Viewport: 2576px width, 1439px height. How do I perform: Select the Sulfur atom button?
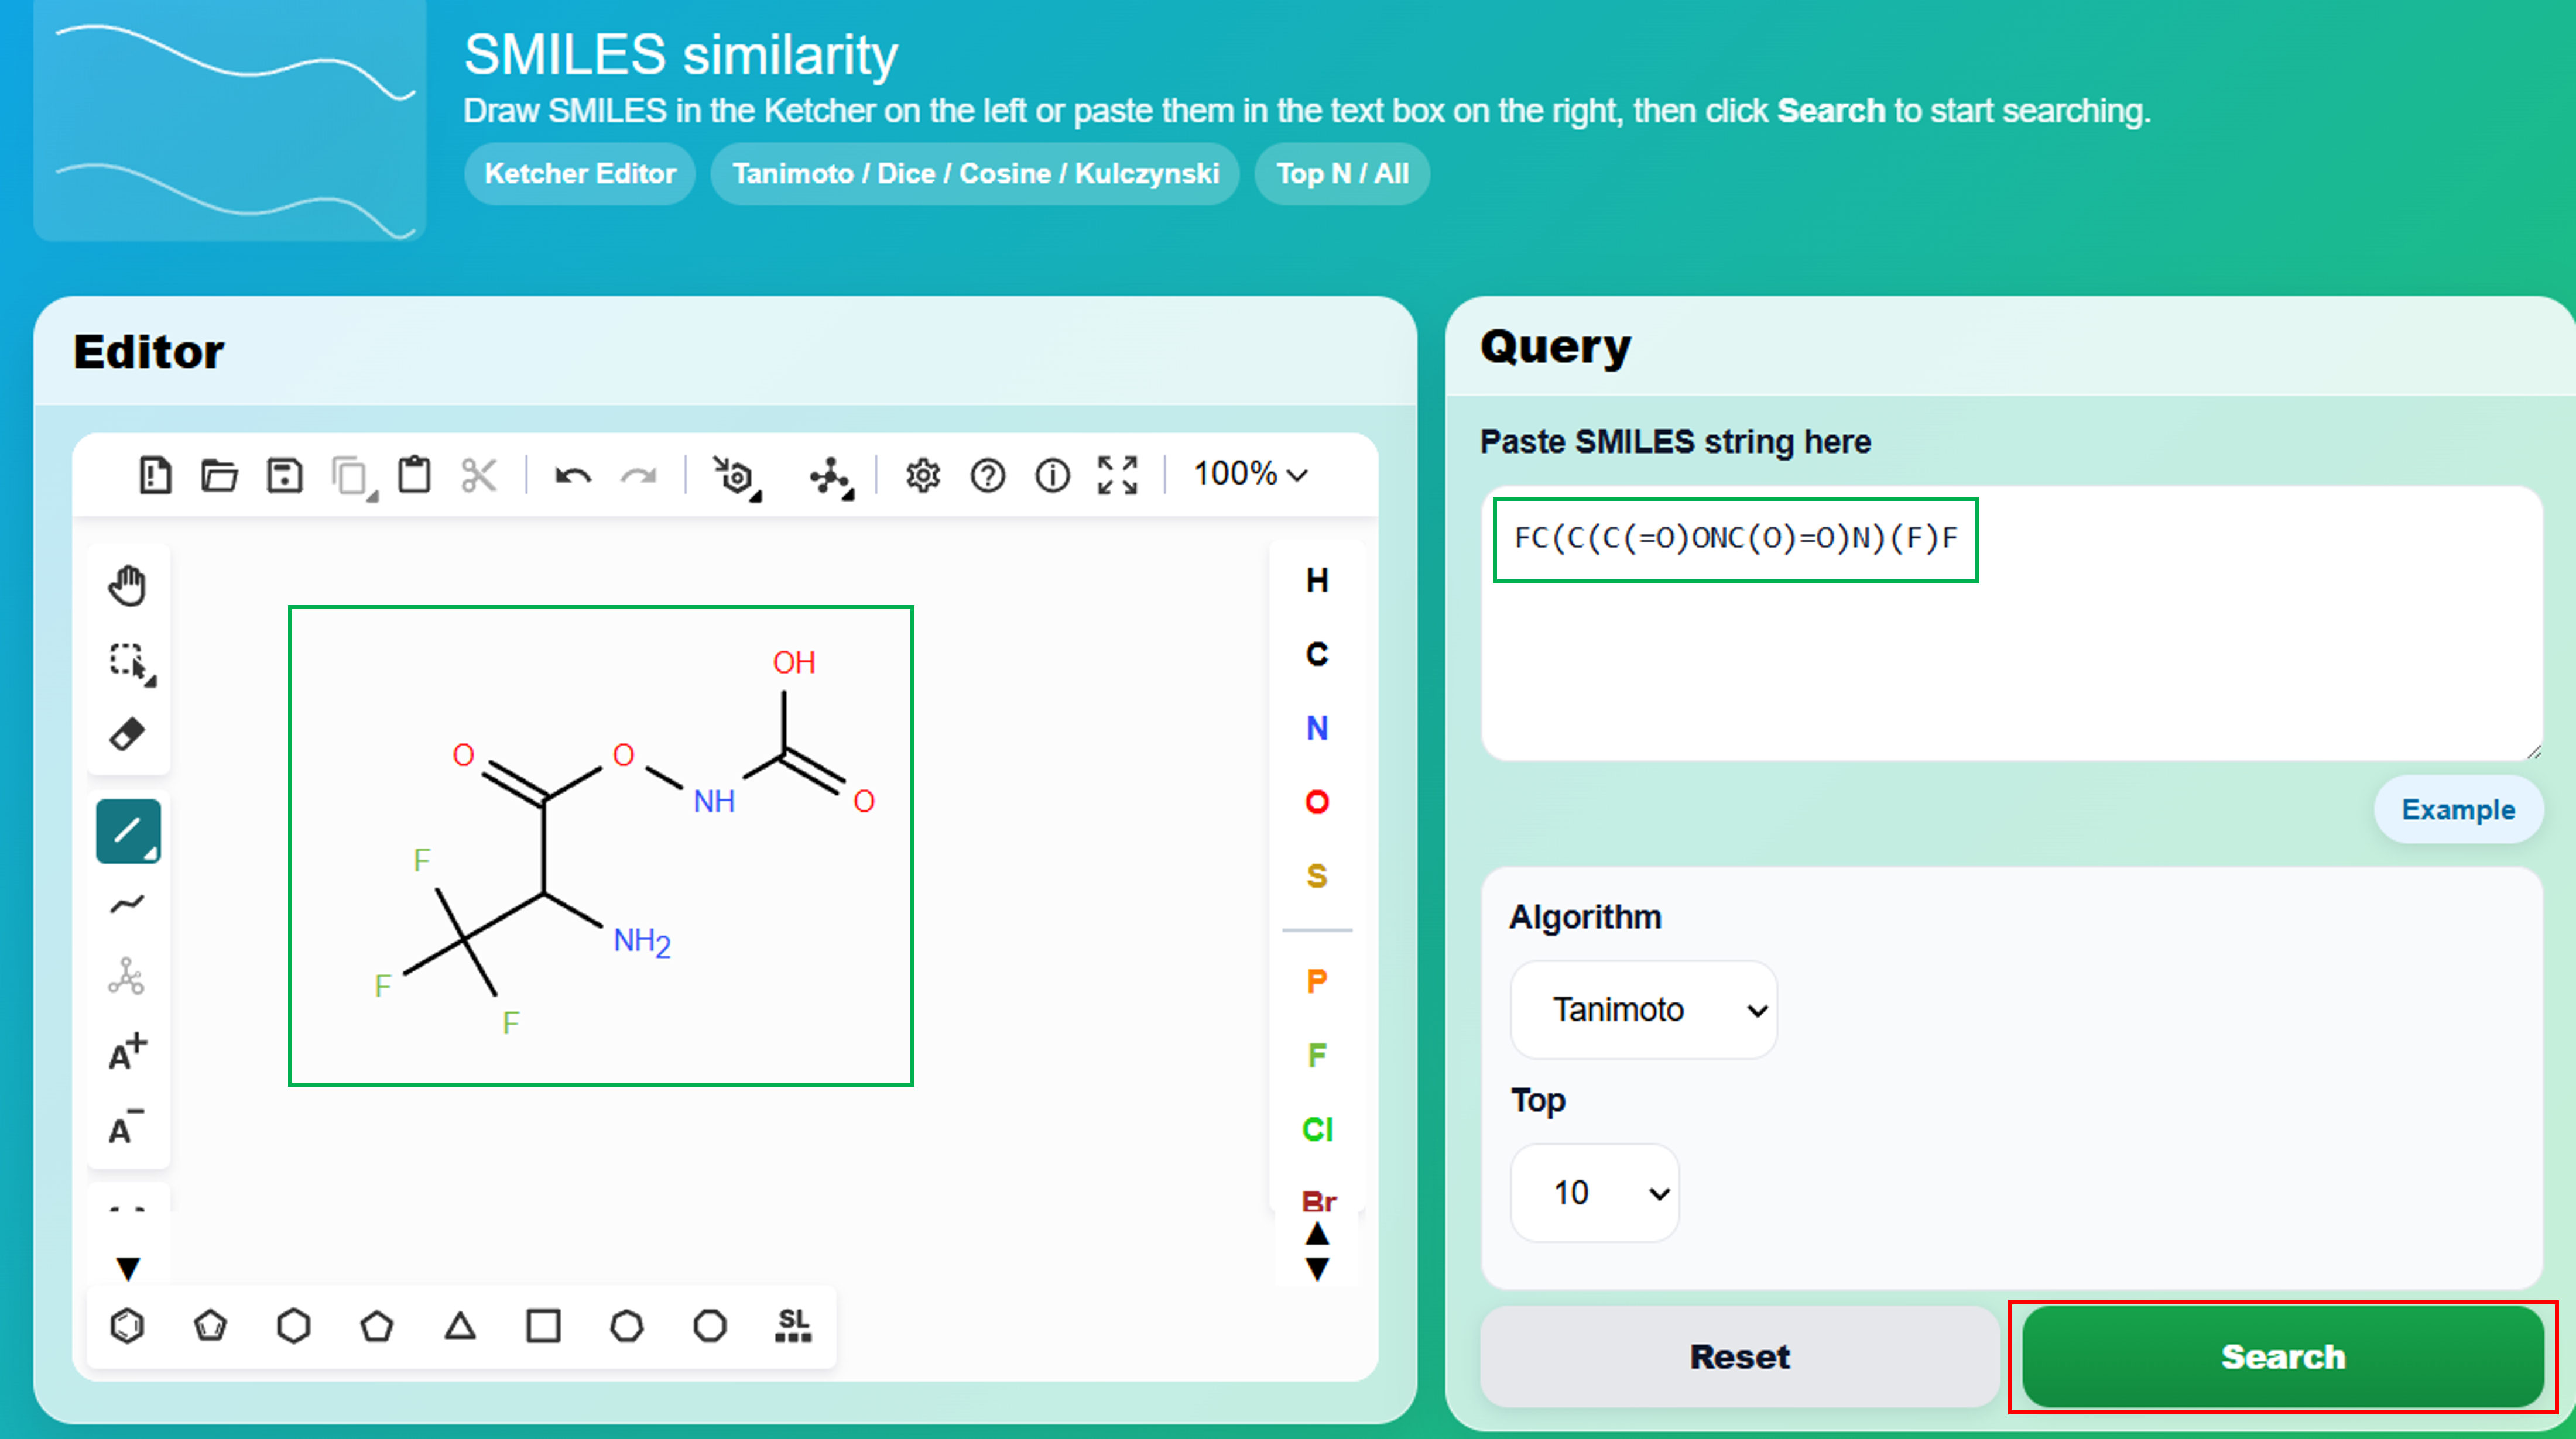pos(1318,877)
